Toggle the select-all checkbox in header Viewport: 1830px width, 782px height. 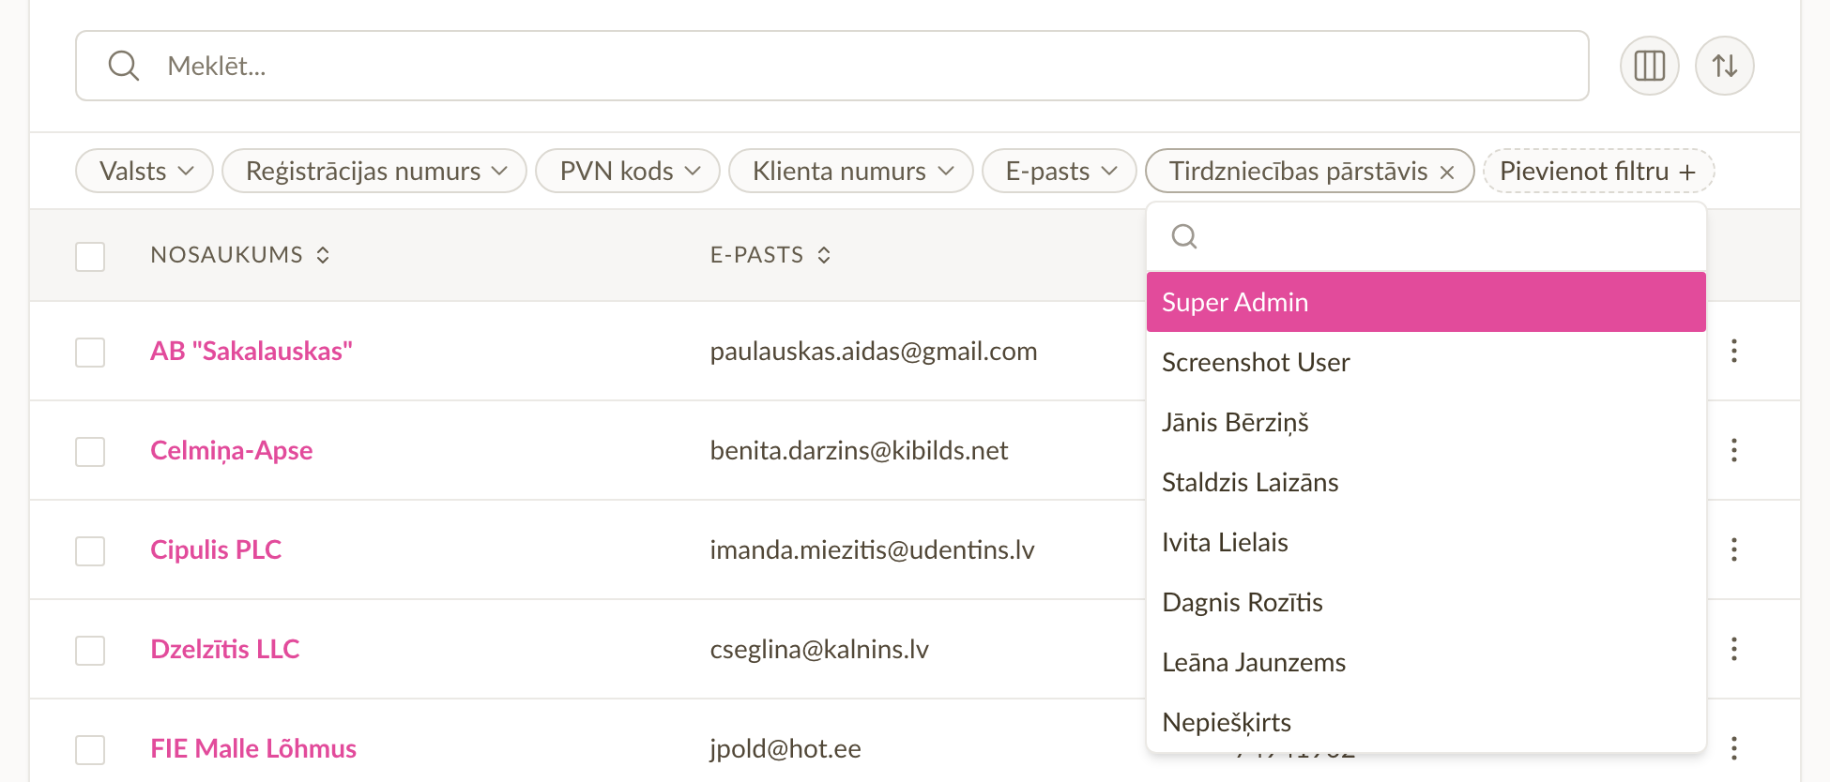90,256
